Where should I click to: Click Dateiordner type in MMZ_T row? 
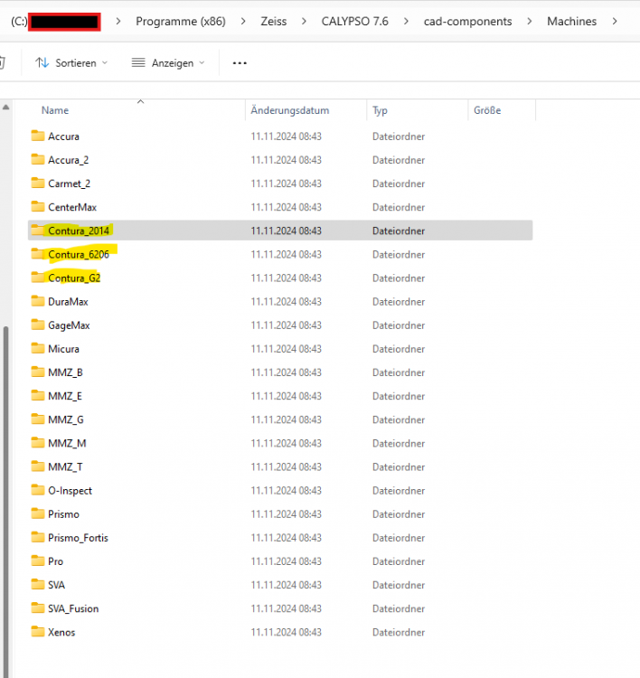point(399,467)
